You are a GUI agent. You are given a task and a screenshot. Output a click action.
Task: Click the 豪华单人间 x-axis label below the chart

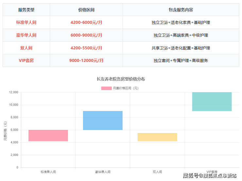(103, 172)
